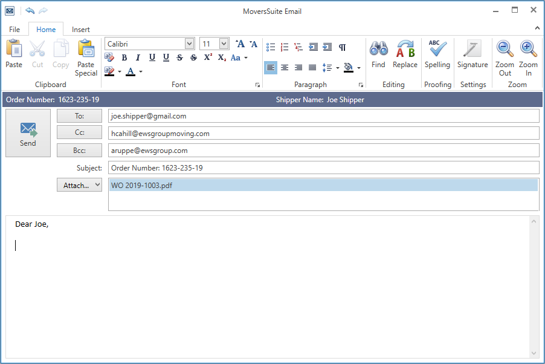Click into the Subject field
The image size is (545, 364).
point(323,167)
